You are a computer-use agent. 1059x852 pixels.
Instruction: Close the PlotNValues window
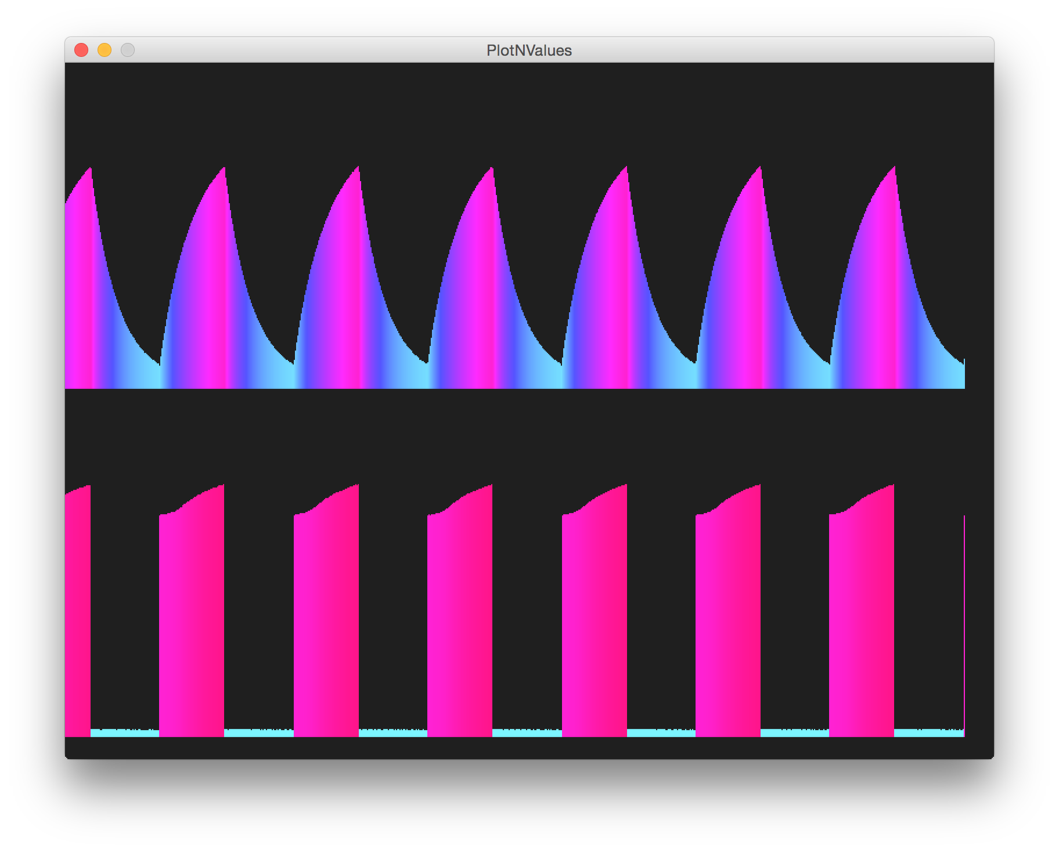pyautogui.click(x=82, y=50)
